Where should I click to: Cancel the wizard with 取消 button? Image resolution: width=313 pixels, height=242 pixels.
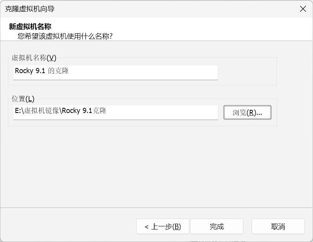pos(278,226)
